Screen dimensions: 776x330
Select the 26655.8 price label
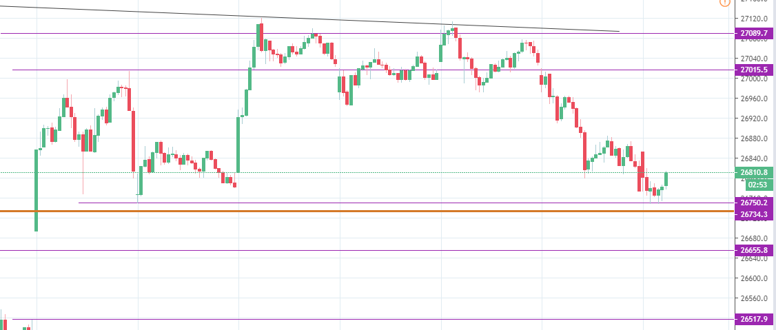coord(754,249)
